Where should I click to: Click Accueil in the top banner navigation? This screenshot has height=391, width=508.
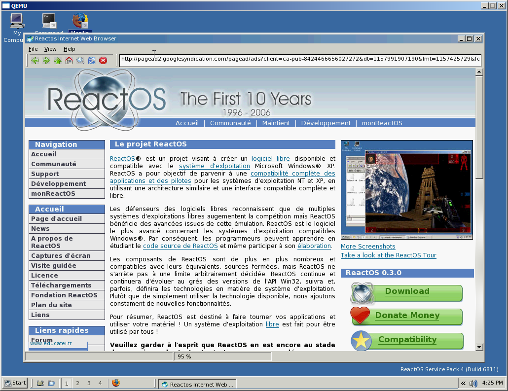coord(187,123)
